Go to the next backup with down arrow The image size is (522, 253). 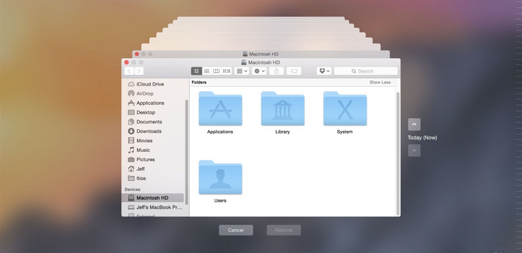click(x=414, y=151)
